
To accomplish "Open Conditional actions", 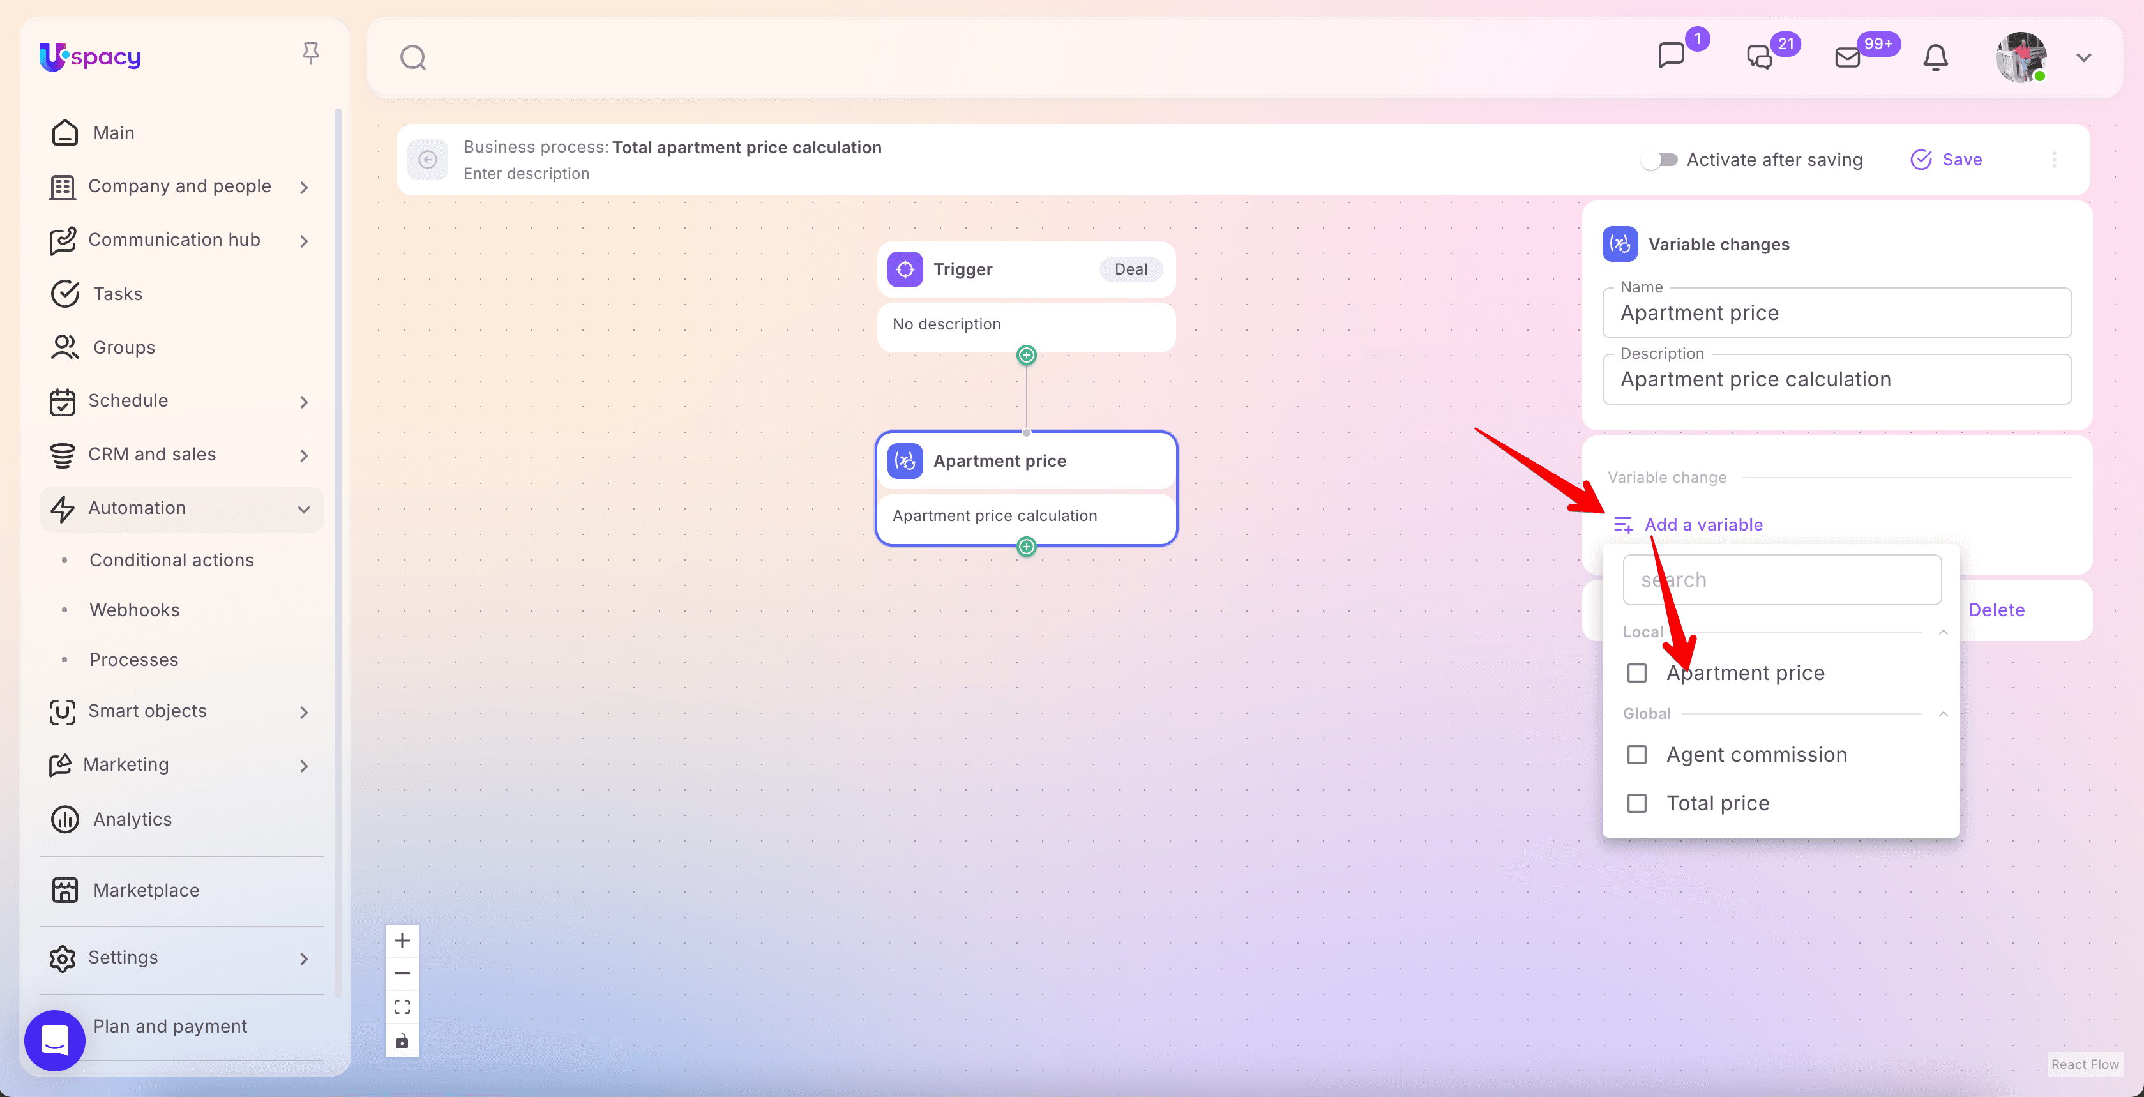I will pos(172,560).
